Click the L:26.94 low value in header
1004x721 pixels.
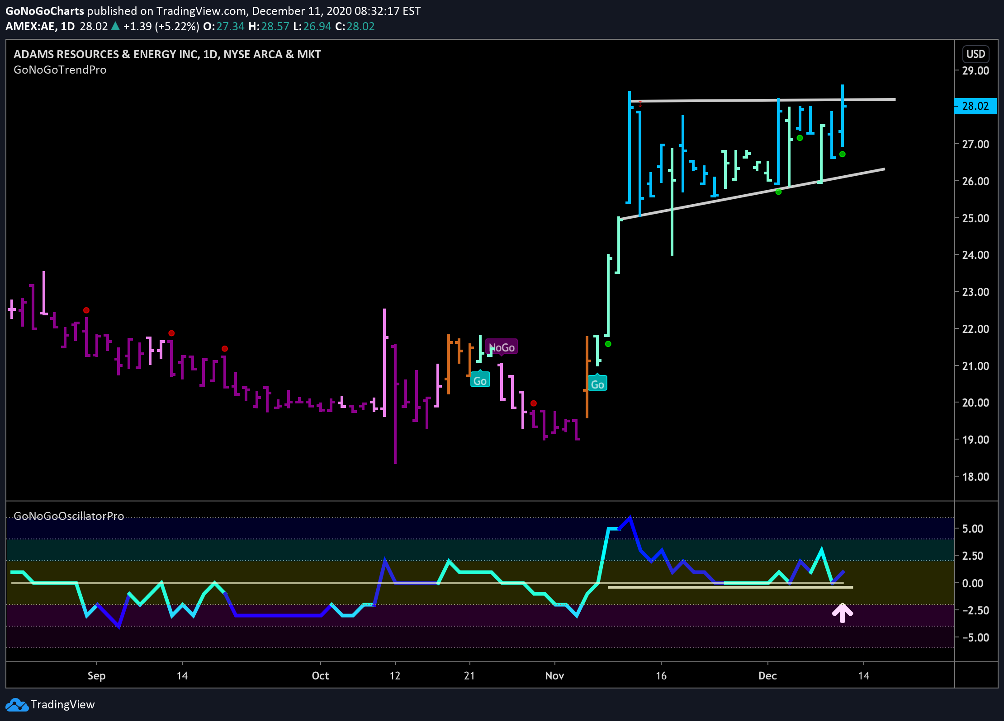coord(312,26)
